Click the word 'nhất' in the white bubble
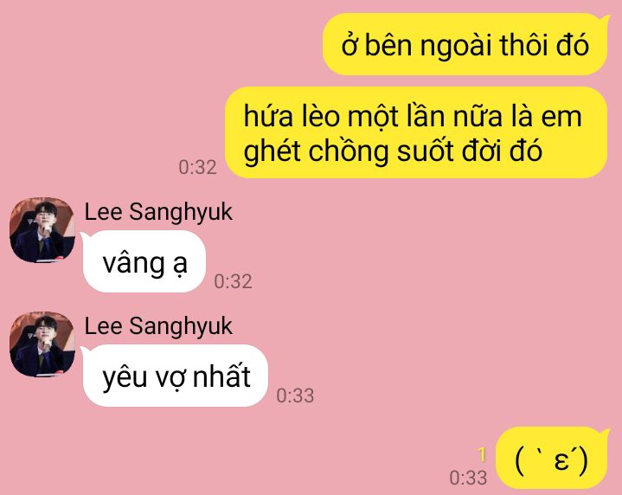The image size is (622, 495). (x=221, y=375)
